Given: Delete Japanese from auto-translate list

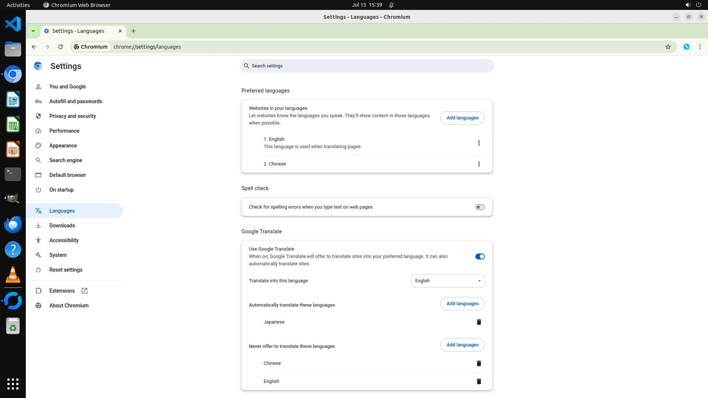Looking at the screenshot, I should point(479,322).
